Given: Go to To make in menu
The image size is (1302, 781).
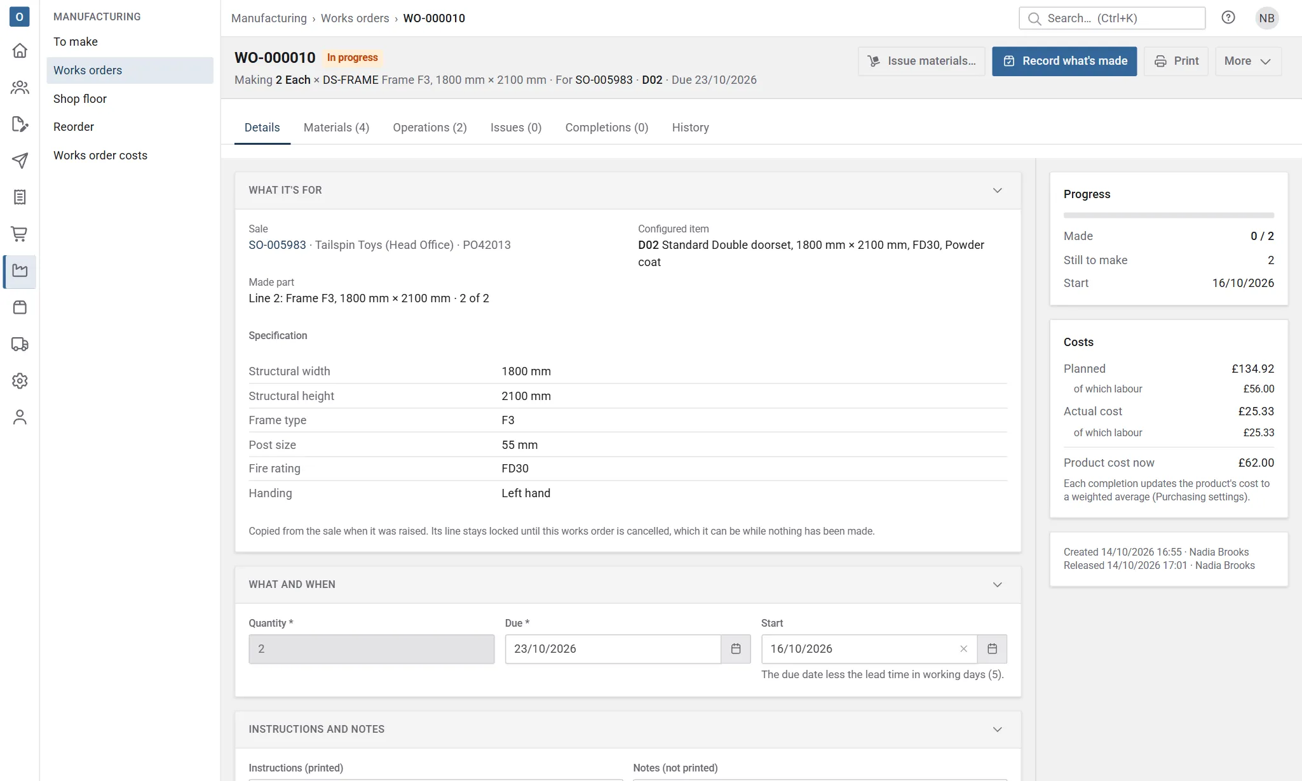Looking at the screenshot, I should click(130, 42).
